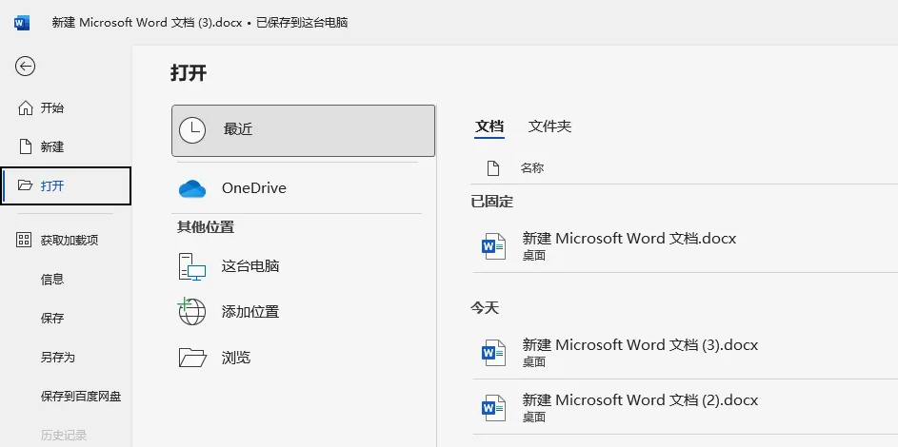This screenshot has height=447, width=898.
Task: Click the 打开 page title
Action: pyautogui.click(x=189, y=73)
